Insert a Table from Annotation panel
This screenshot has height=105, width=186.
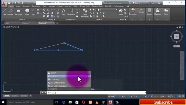tap(77, 16)
